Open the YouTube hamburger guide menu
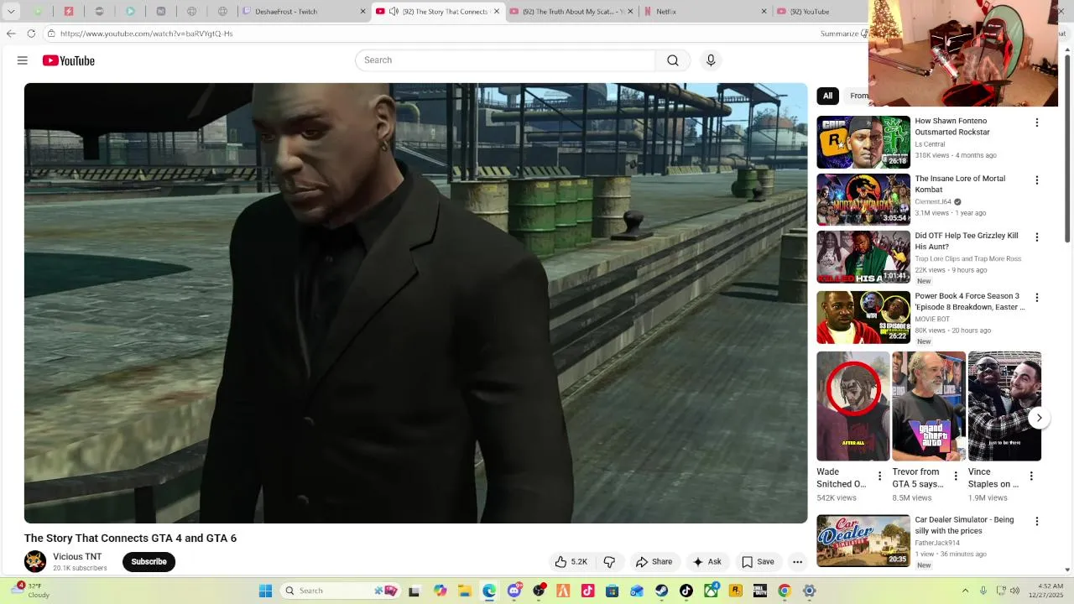 23,60
